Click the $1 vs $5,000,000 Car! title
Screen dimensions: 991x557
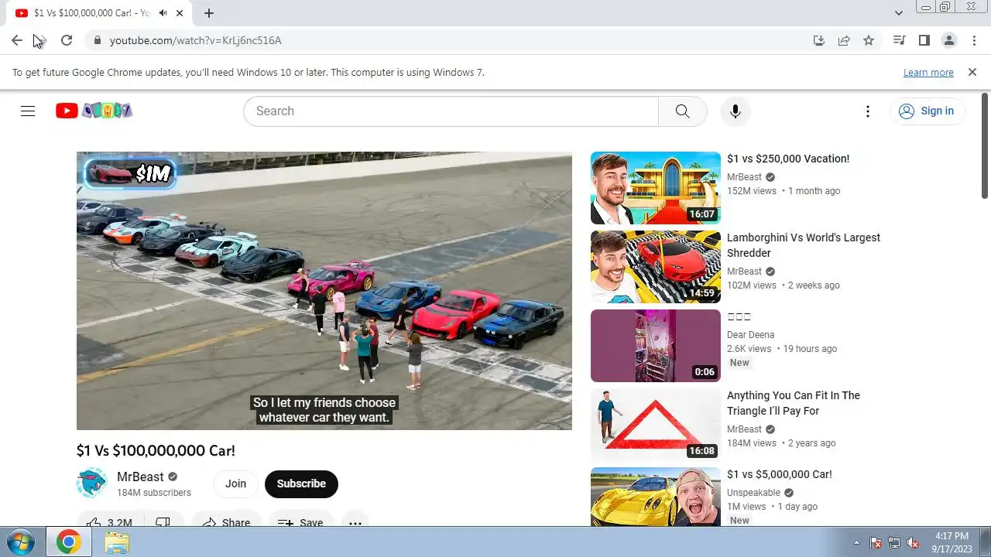click(x=780, y=474)
